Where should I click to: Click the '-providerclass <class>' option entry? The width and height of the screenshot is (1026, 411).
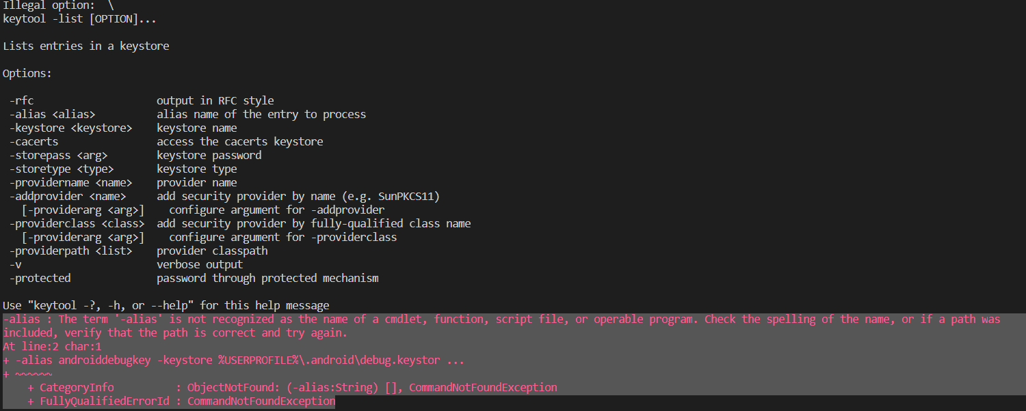(77, 224)
